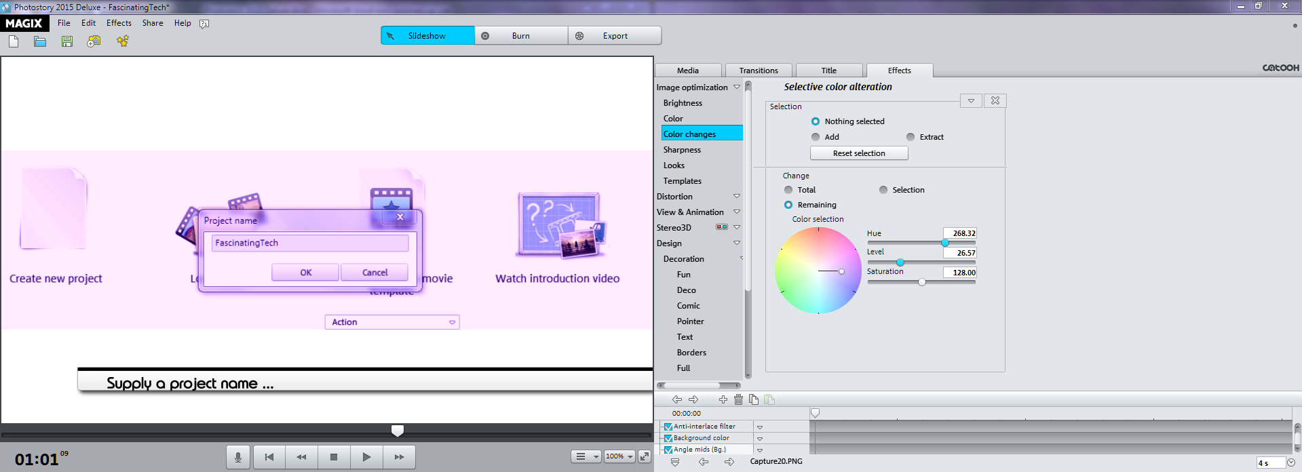Screen dimensions: 1302x472
Task: Click the clock icon next to duration field
Action: tap(1291, 463)
